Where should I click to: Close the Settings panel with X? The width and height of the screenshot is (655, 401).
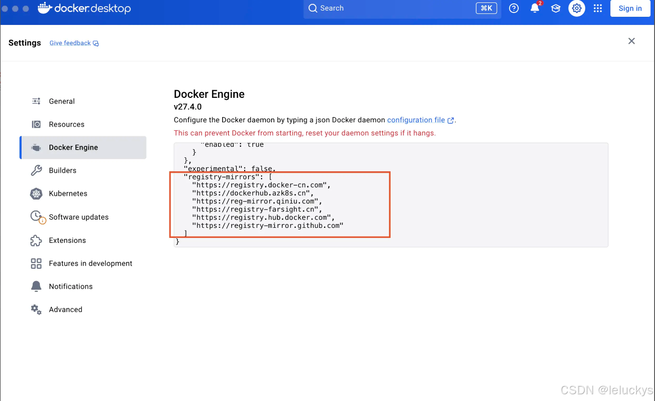coord(631,41)
